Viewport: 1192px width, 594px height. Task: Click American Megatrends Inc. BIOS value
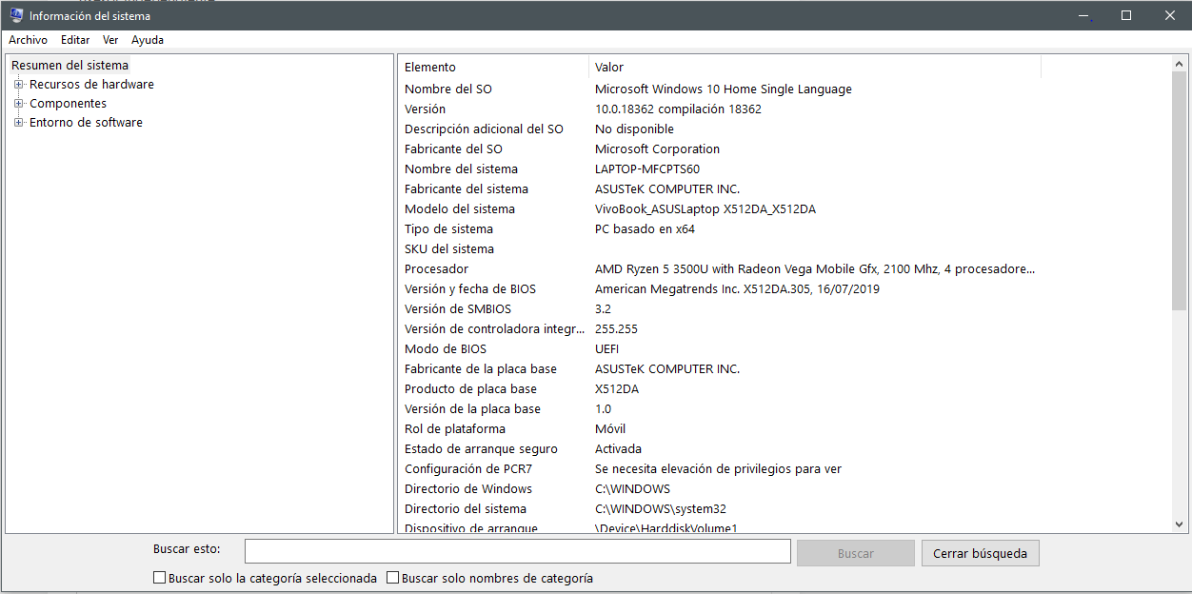tap(737, 289)
